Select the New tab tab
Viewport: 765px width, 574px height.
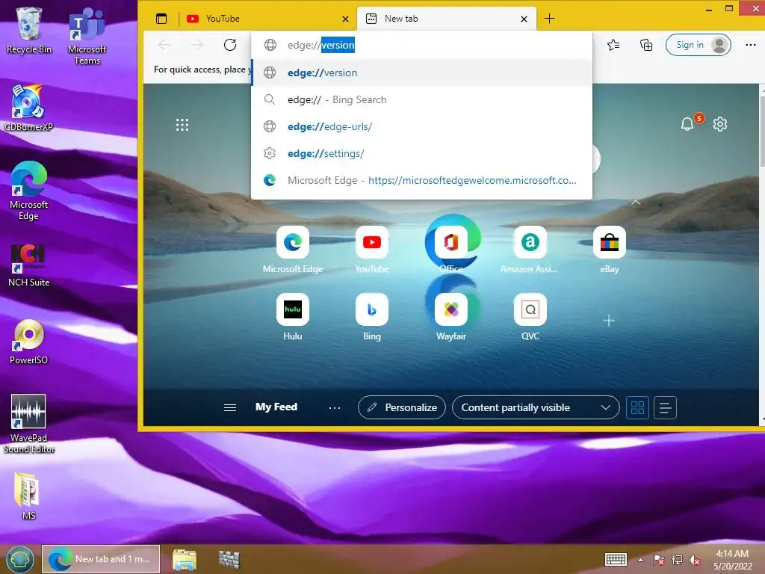pos(447,19)
